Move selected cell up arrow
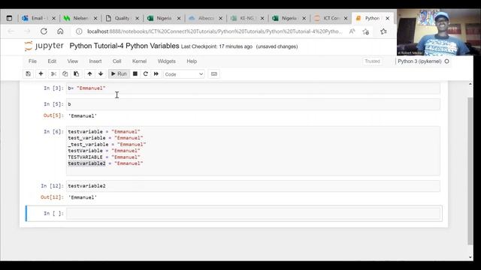This screenshot has height=270, width=481. click(x=89, y=74)
